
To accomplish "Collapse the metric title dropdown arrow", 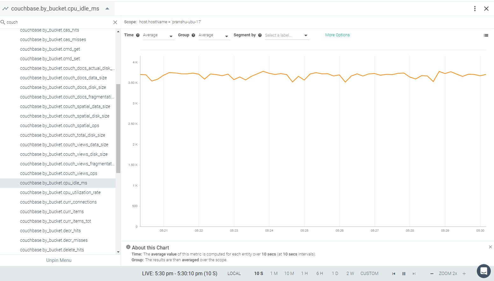I will [107, 9].
